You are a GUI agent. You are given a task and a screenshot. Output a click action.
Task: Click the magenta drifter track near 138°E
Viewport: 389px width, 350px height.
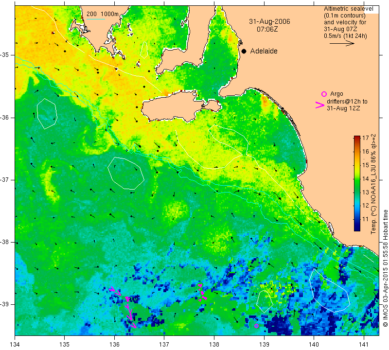click(202, 292)
